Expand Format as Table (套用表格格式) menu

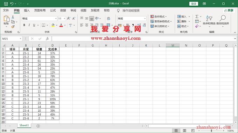(161, 21)
